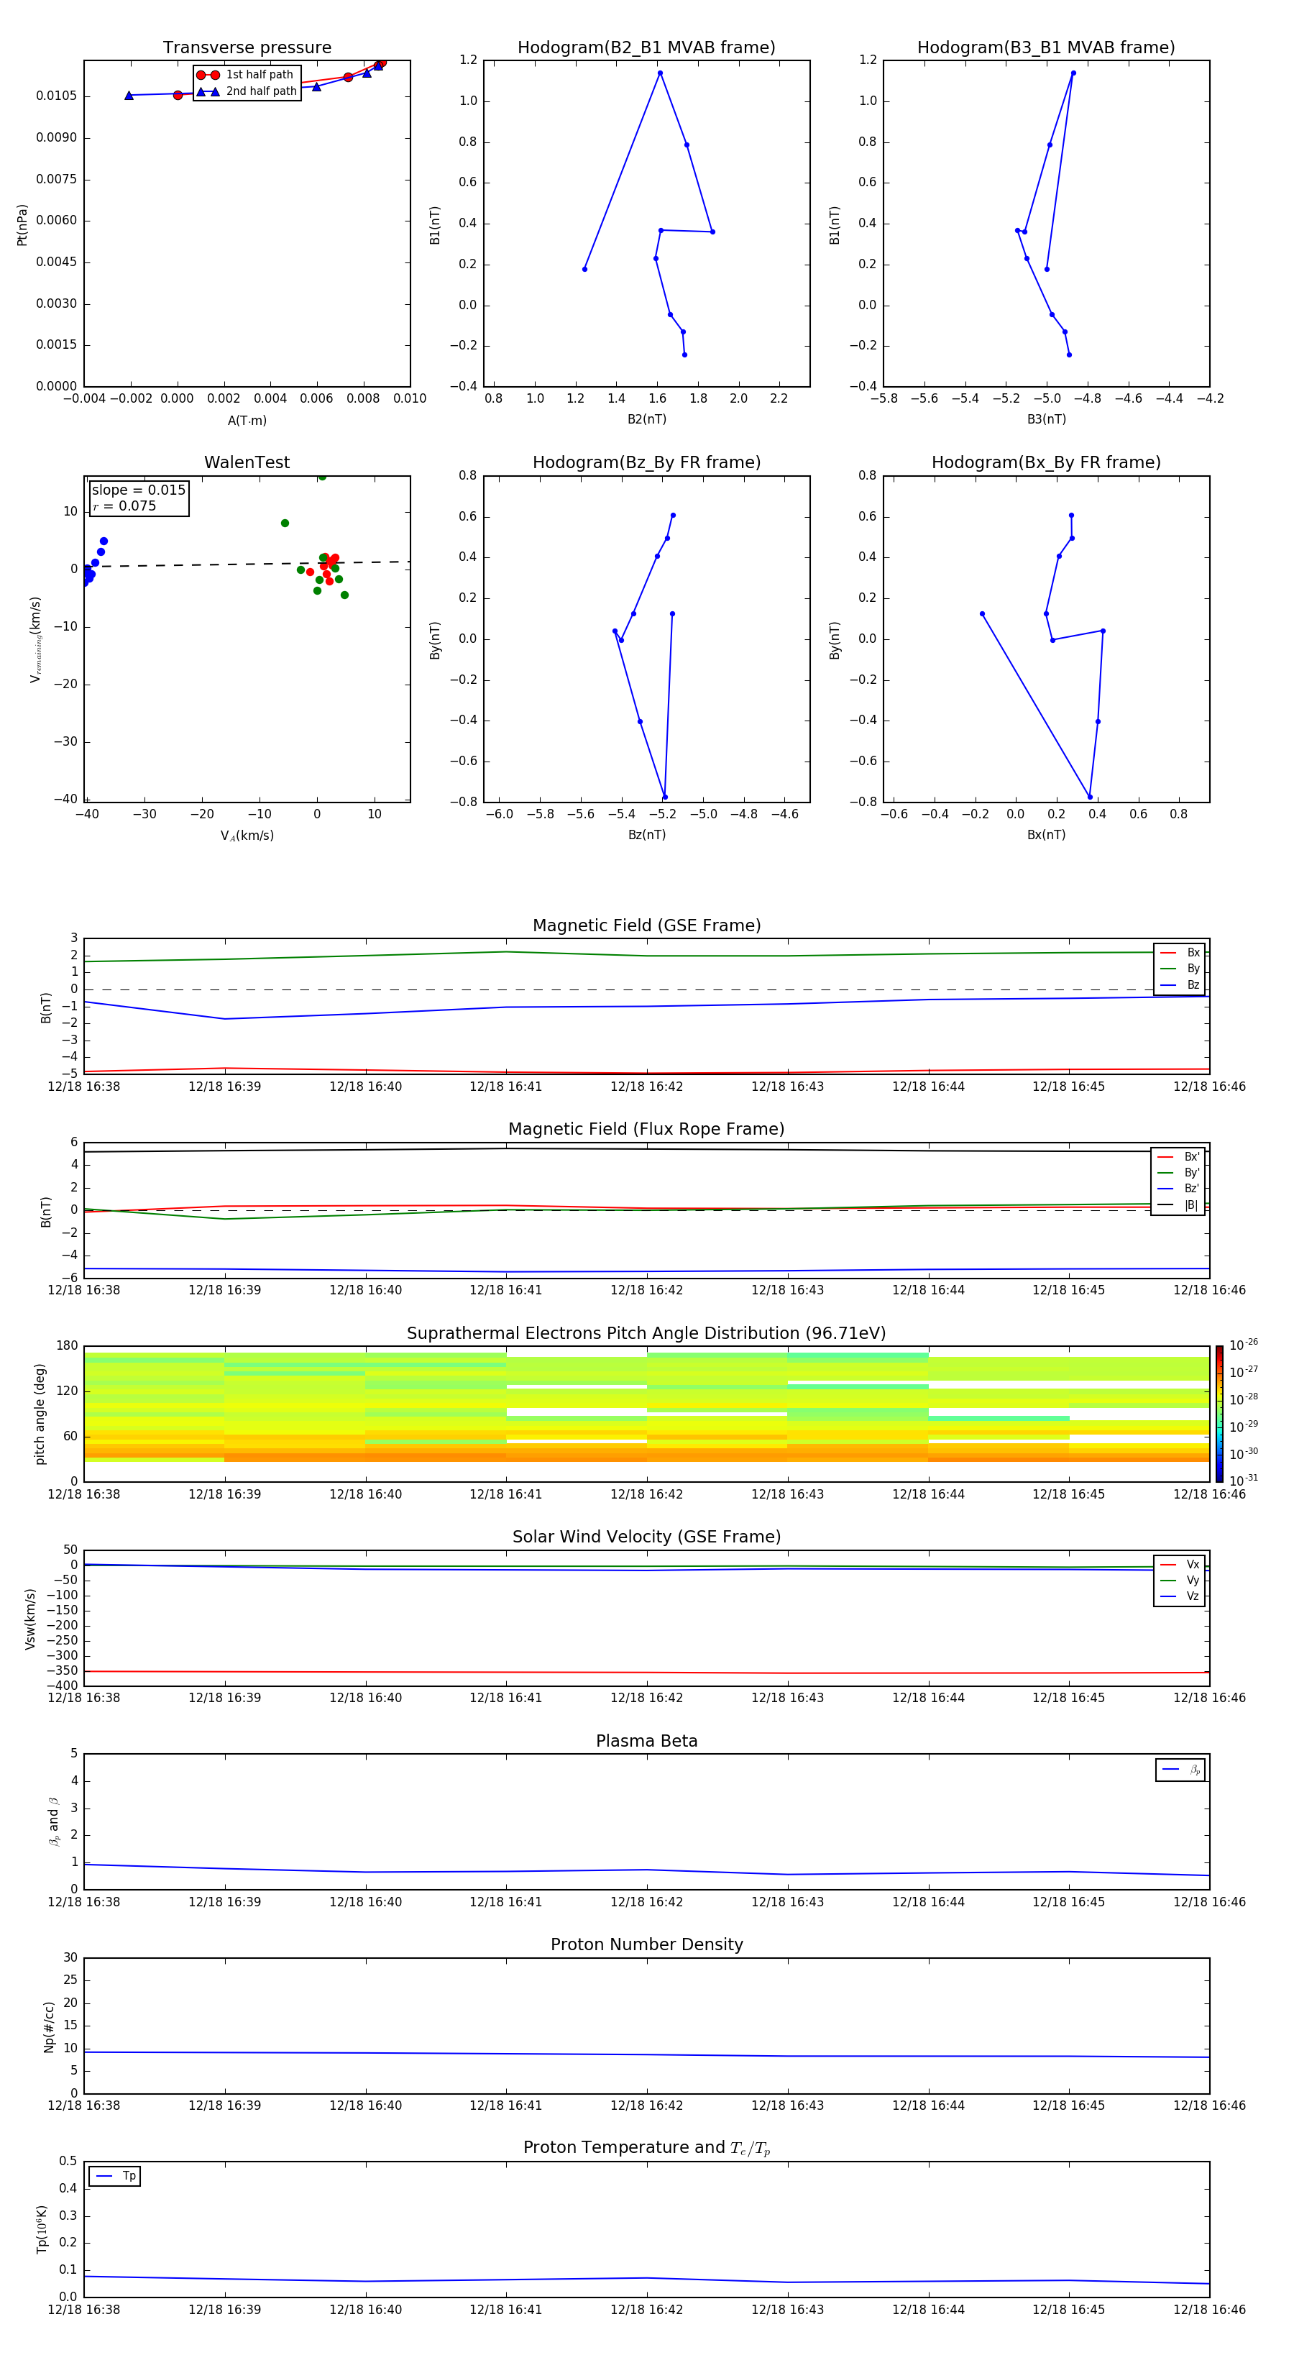
Task: Click the Tp legend in temperature plot
Action: click(x=115, y=2176)
